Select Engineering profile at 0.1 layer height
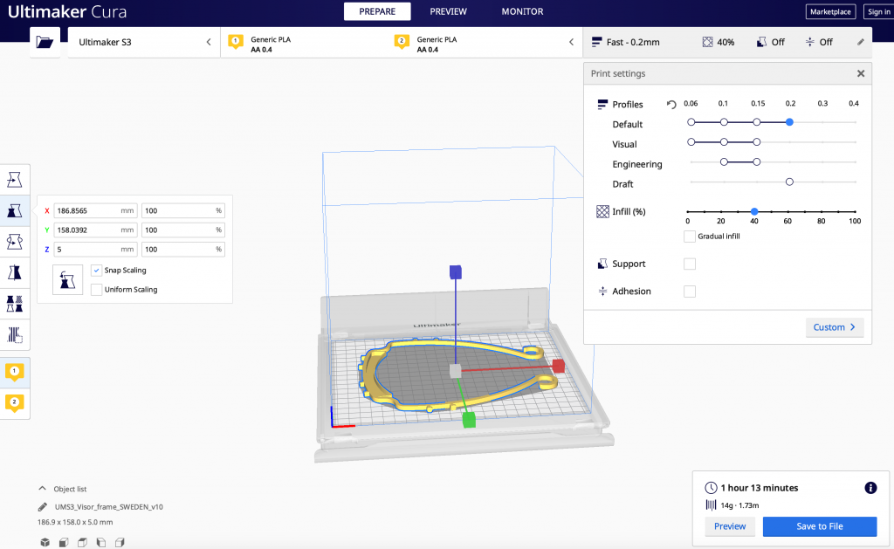 [724, 161]
